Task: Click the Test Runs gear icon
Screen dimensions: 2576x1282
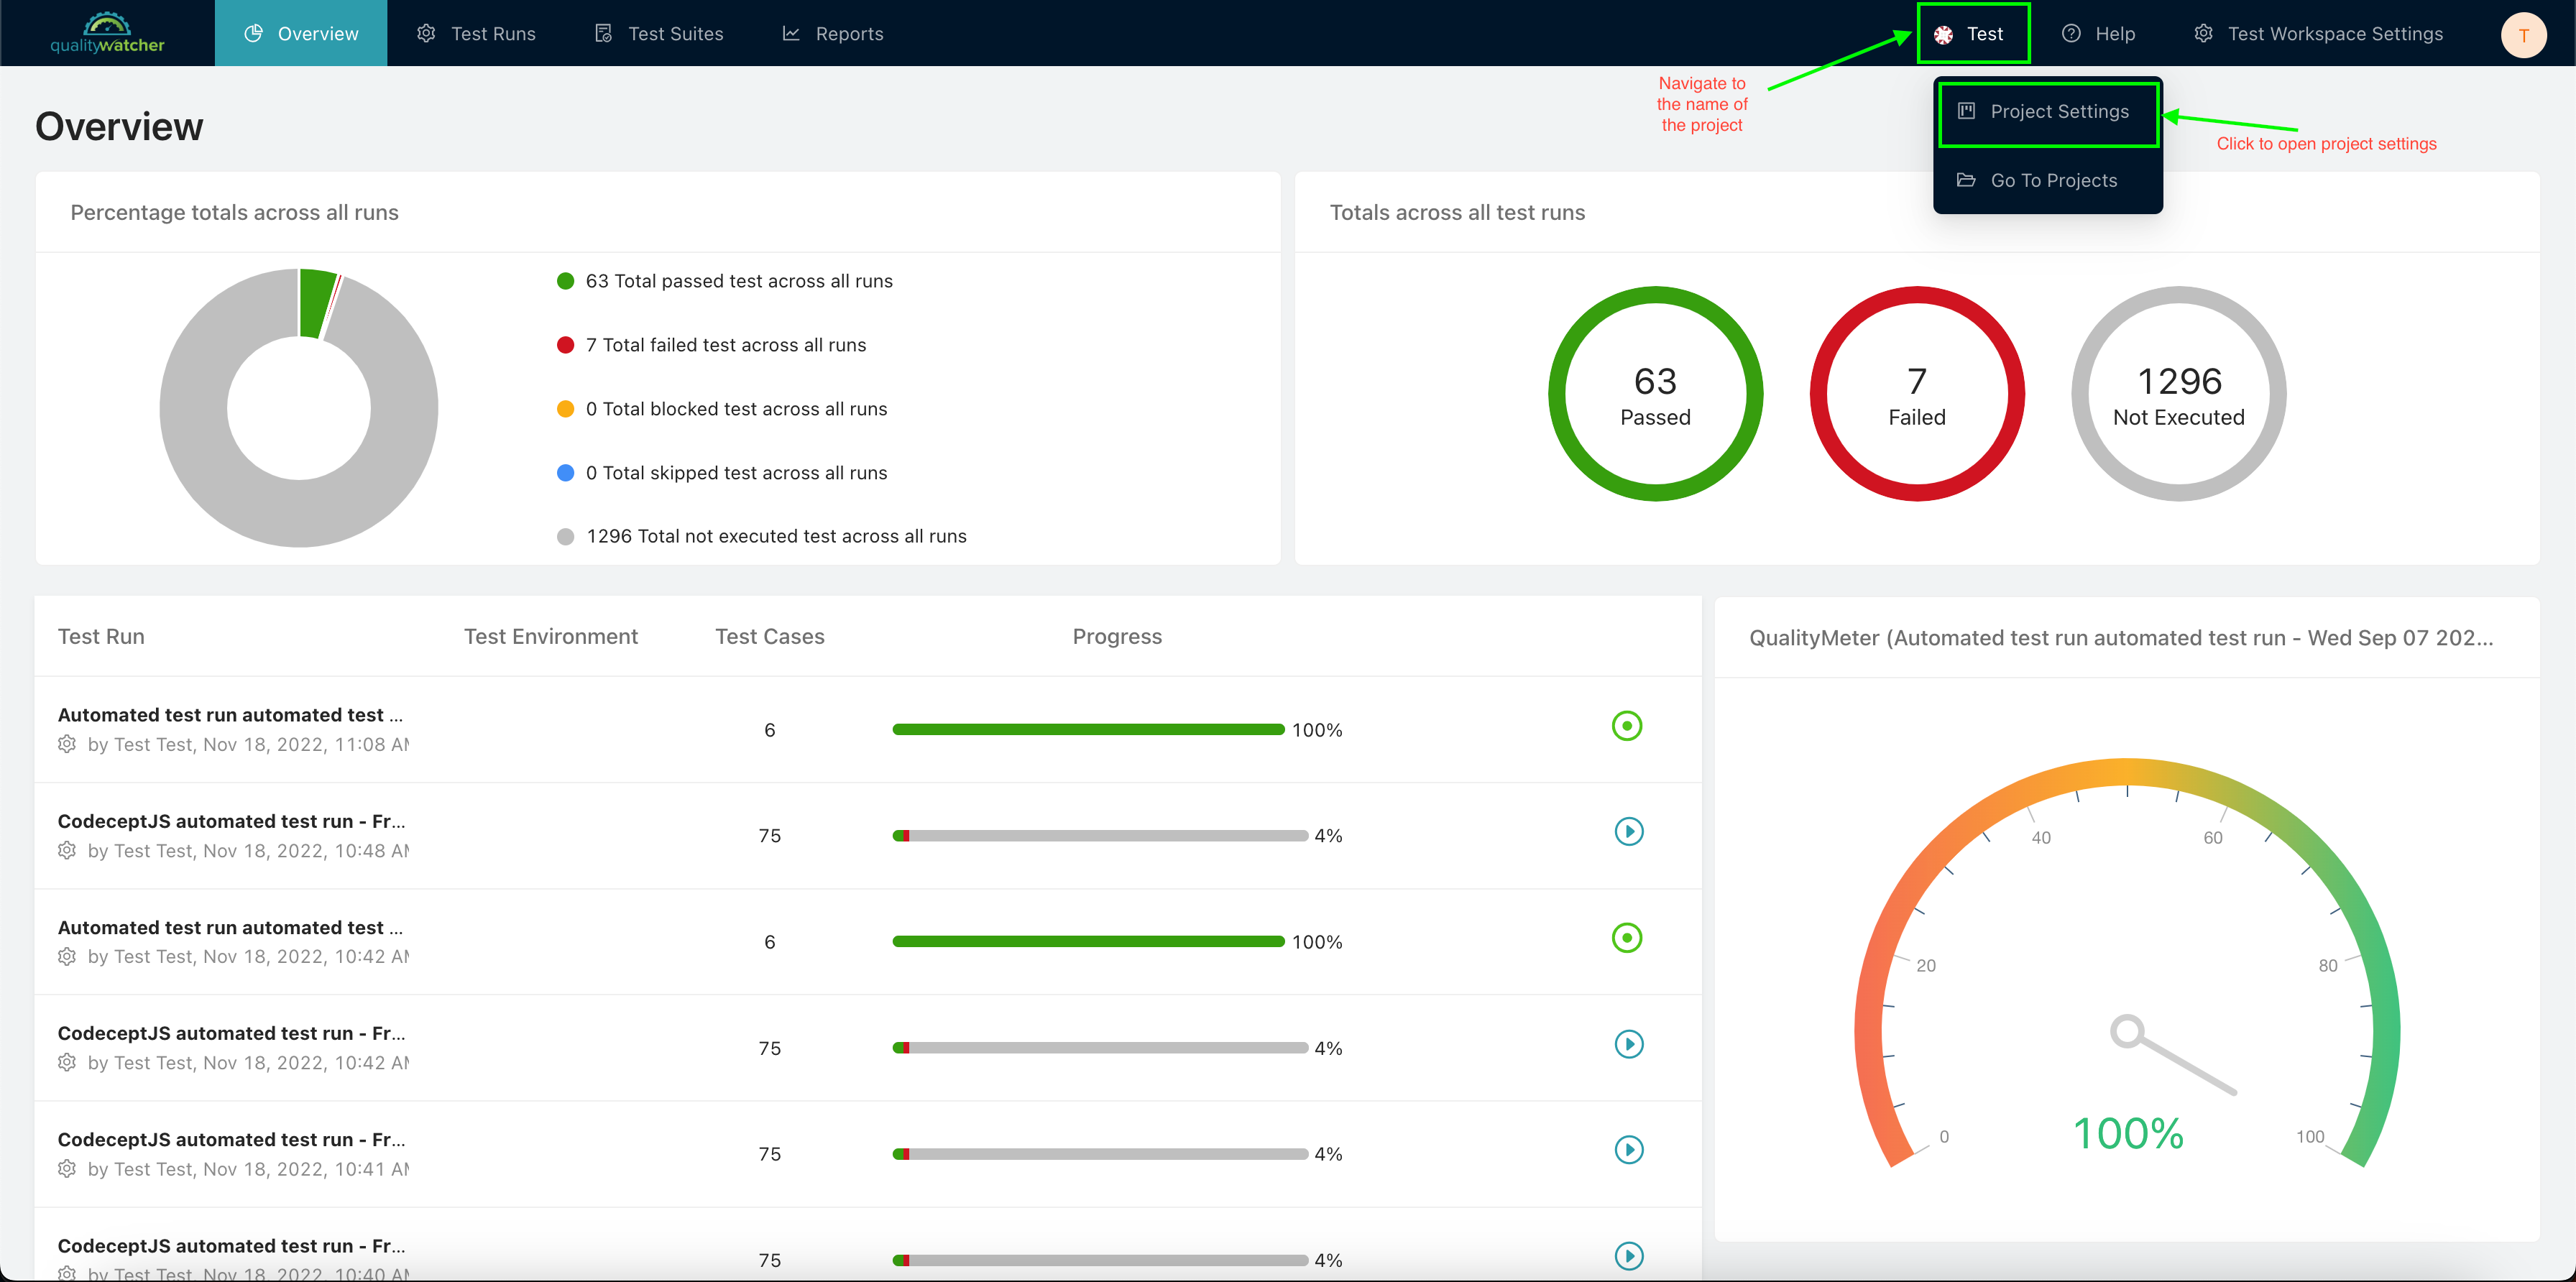Action: pos(426,33)
